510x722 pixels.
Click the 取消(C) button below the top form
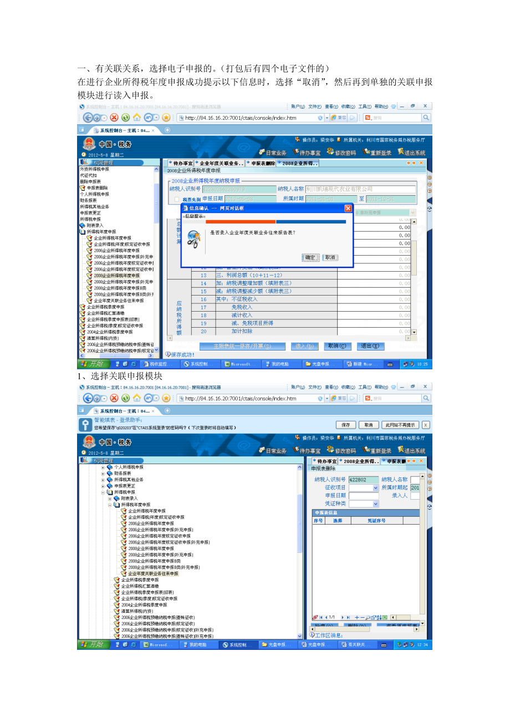338,346
